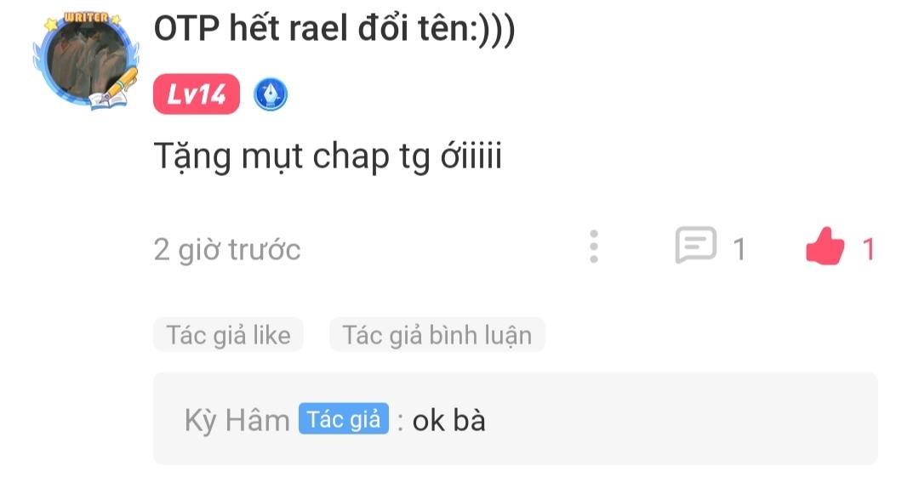Select the "Tác giả like" tag

pos(228,335)
